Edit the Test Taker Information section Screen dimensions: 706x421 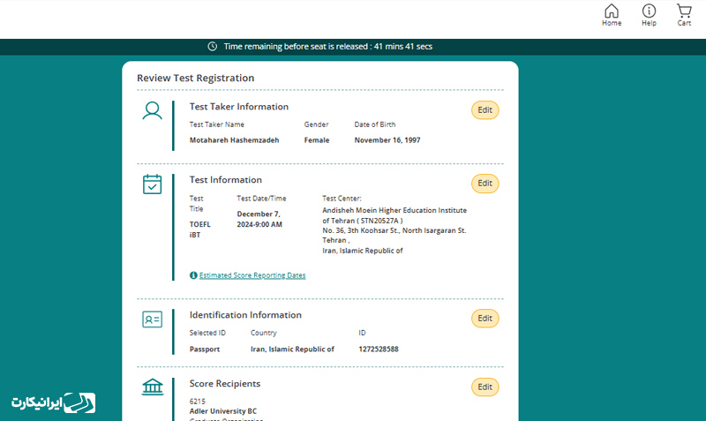[484, 109]
